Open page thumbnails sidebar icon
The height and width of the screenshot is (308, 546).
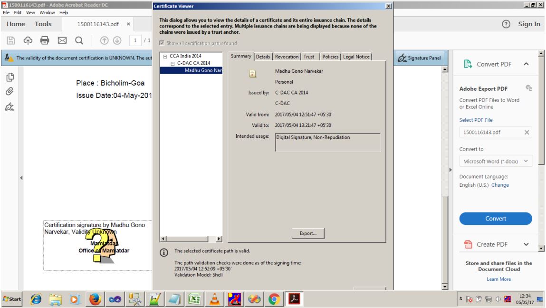pos(10,77)
